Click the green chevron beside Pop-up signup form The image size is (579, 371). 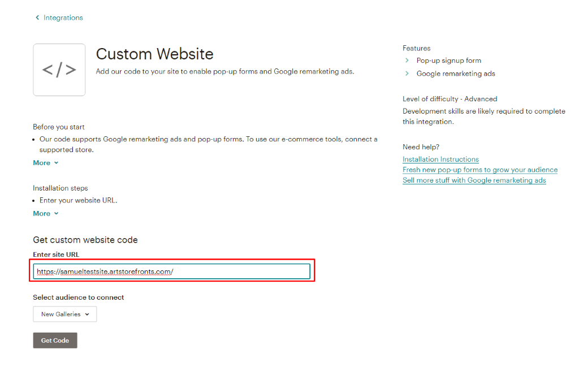tap(407, 61)
